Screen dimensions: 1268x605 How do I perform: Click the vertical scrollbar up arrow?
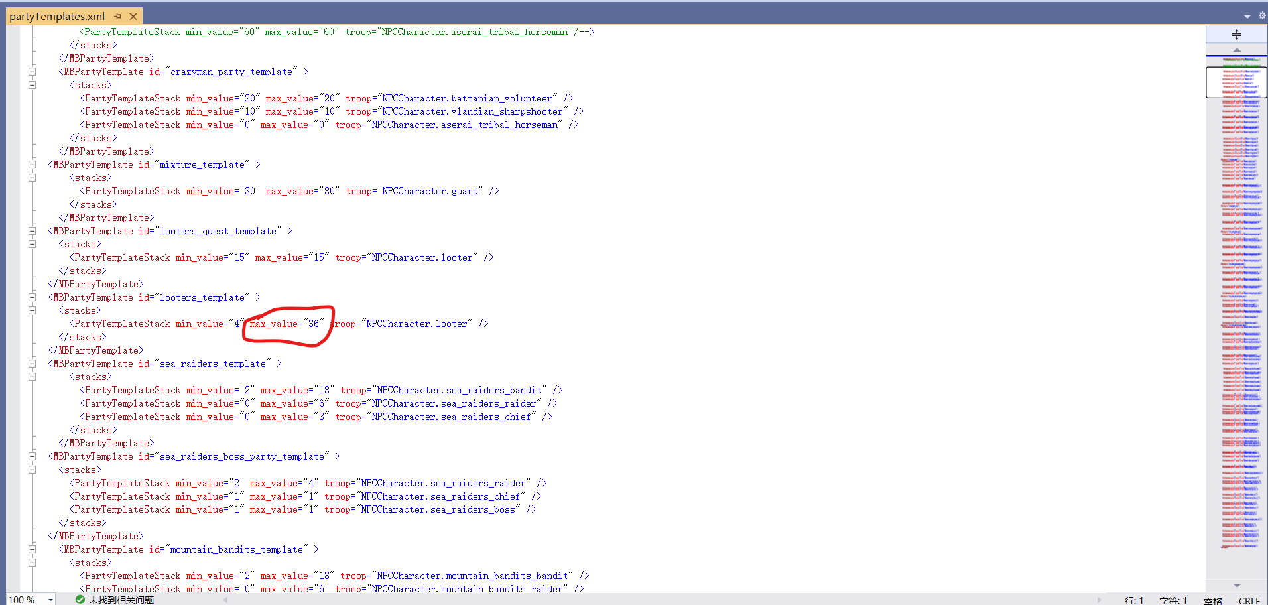pos(1236,50)
